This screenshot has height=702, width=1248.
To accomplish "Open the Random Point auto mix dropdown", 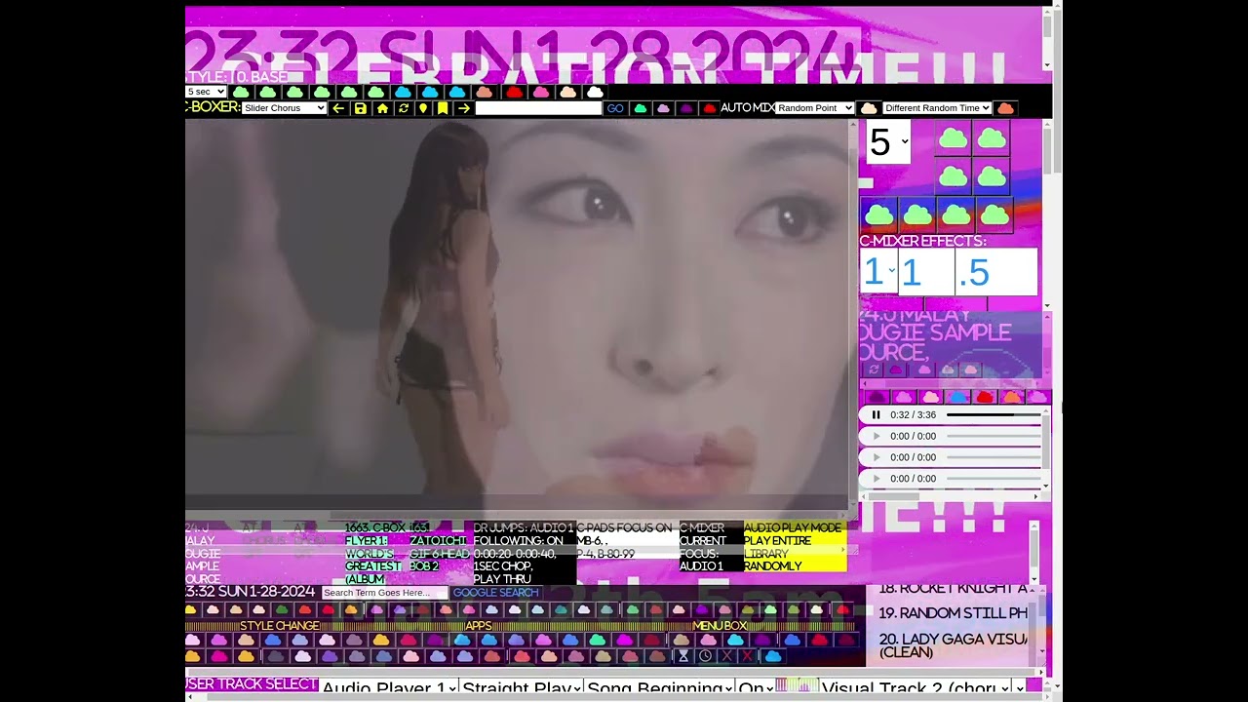I will click(815, 108).
